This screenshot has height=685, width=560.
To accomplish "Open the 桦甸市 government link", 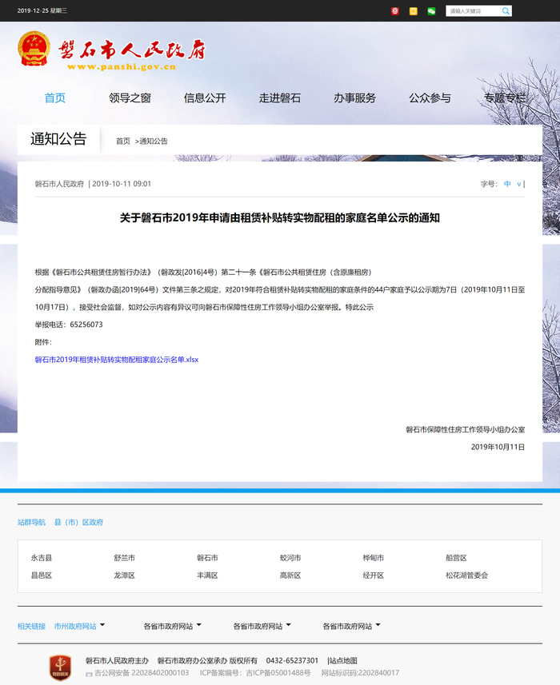I will coord(374,558).
